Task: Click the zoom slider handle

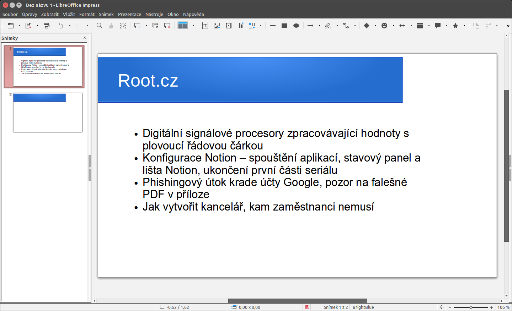Action: 471,307
